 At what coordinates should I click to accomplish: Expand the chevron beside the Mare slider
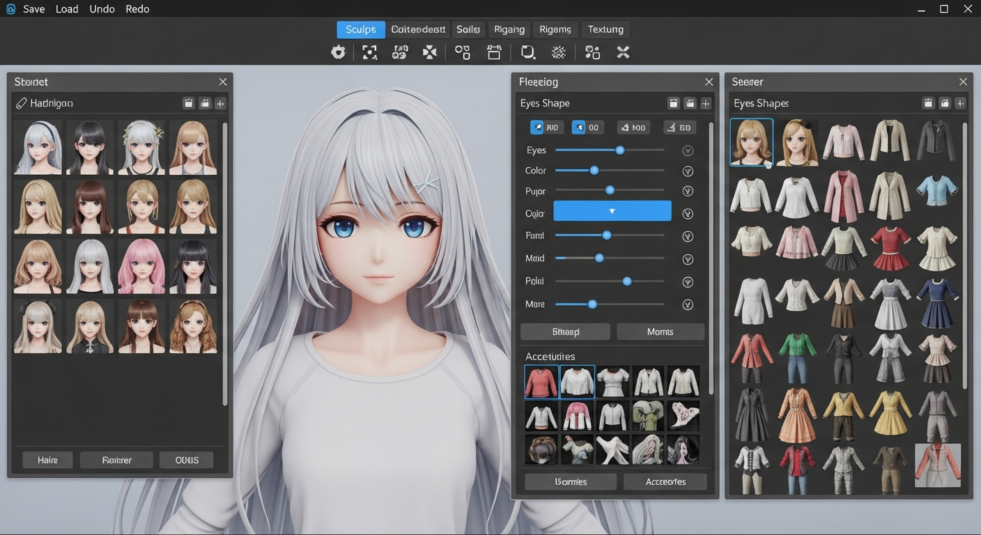(x=688, y=304)
